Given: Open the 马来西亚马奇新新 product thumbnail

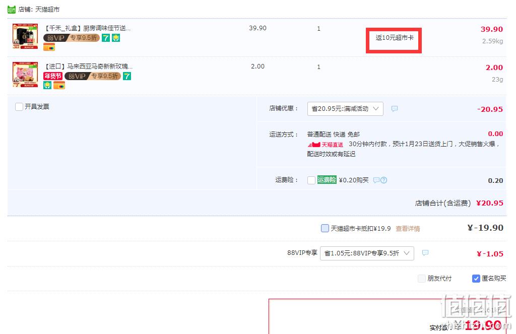Looking at the screenshot, I should click(25, 75).
